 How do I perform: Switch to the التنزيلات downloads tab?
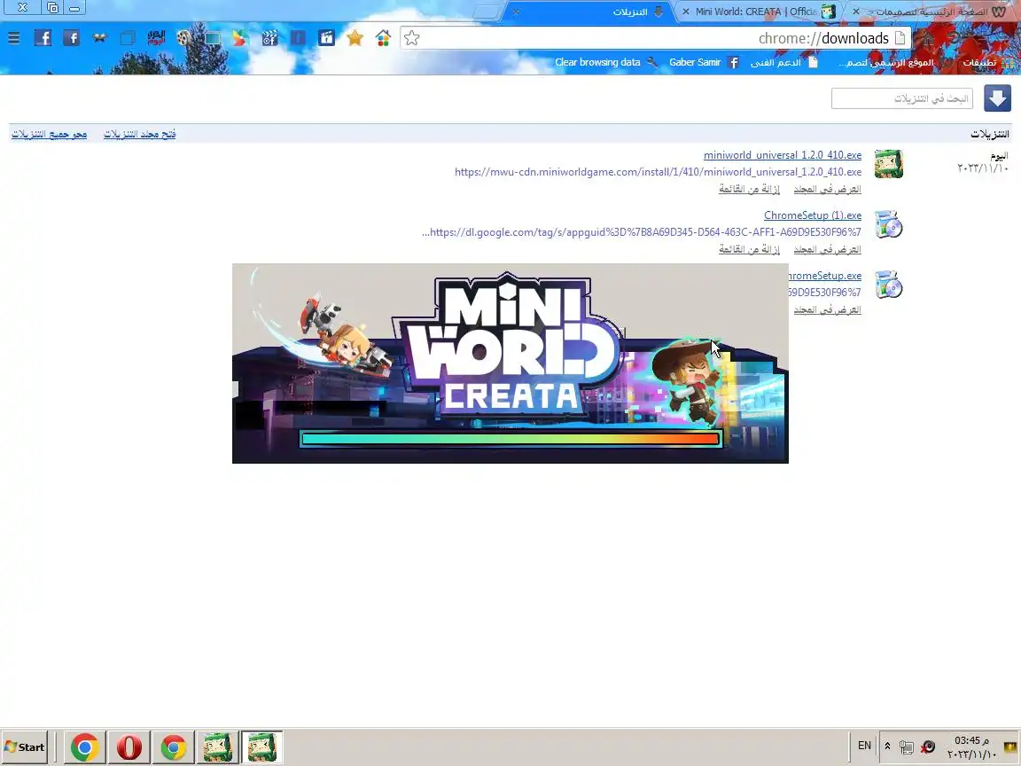point(589,12)
